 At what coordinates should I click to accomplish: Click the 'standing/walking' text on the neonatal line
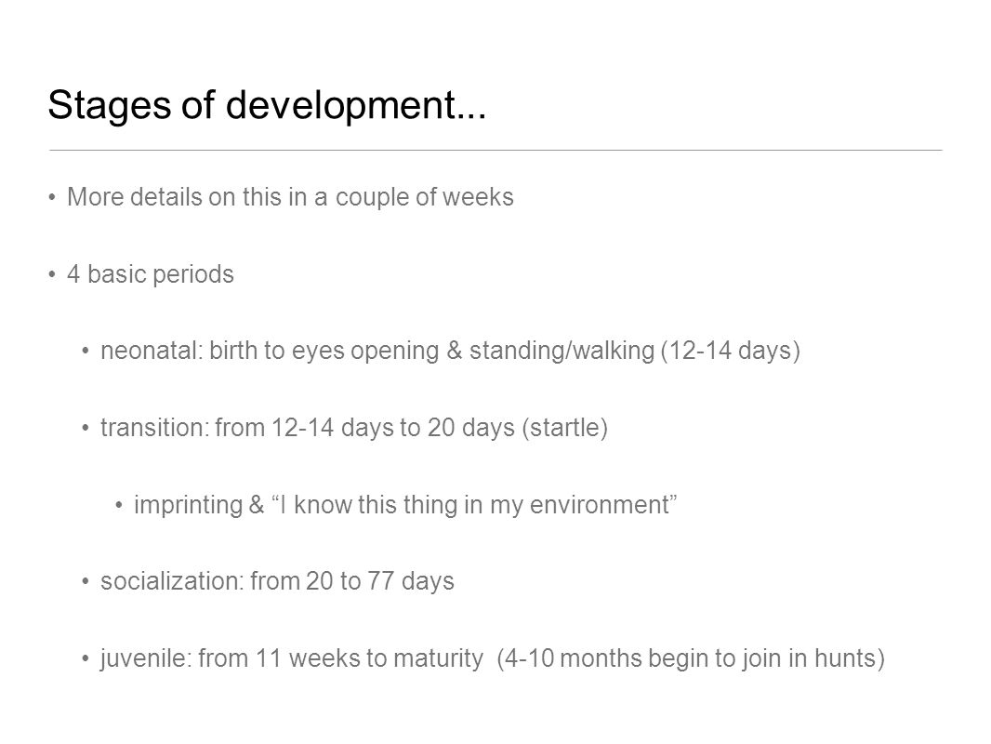562,351
